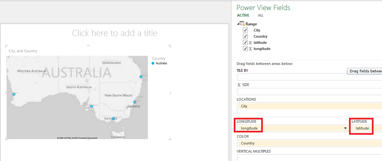Collapse the Range table tree

click(x=238, y=24)
